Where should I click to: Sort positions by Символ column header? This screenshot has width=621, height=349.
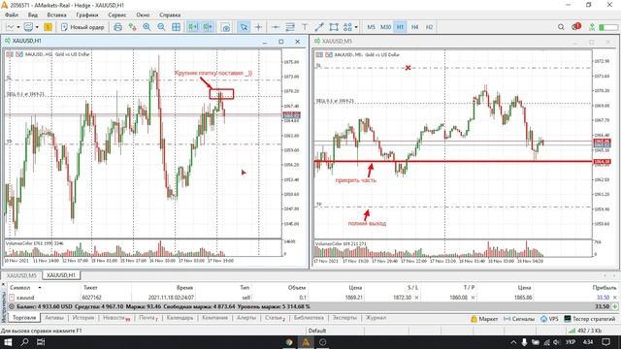(x=19, y=288)
